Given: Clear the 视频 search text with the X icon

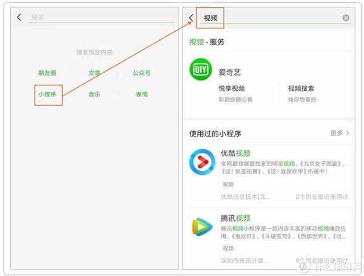Looking at the screenshot, I should coord(346,18).
